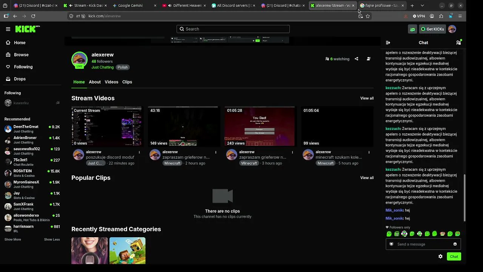
Task: Open Browse in the left sidebar
Action: tap(17, 55)
